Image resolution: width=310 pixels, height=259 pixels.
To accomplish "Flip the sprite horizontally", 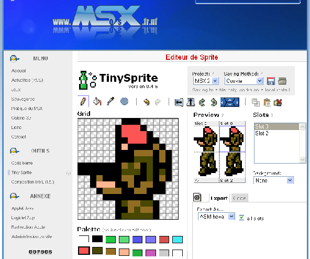I will click(179, 102).
